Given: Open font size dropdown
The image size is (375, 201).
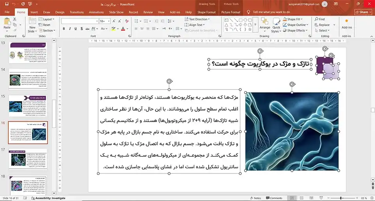Looking at the screenshot, I should point(109,21).
